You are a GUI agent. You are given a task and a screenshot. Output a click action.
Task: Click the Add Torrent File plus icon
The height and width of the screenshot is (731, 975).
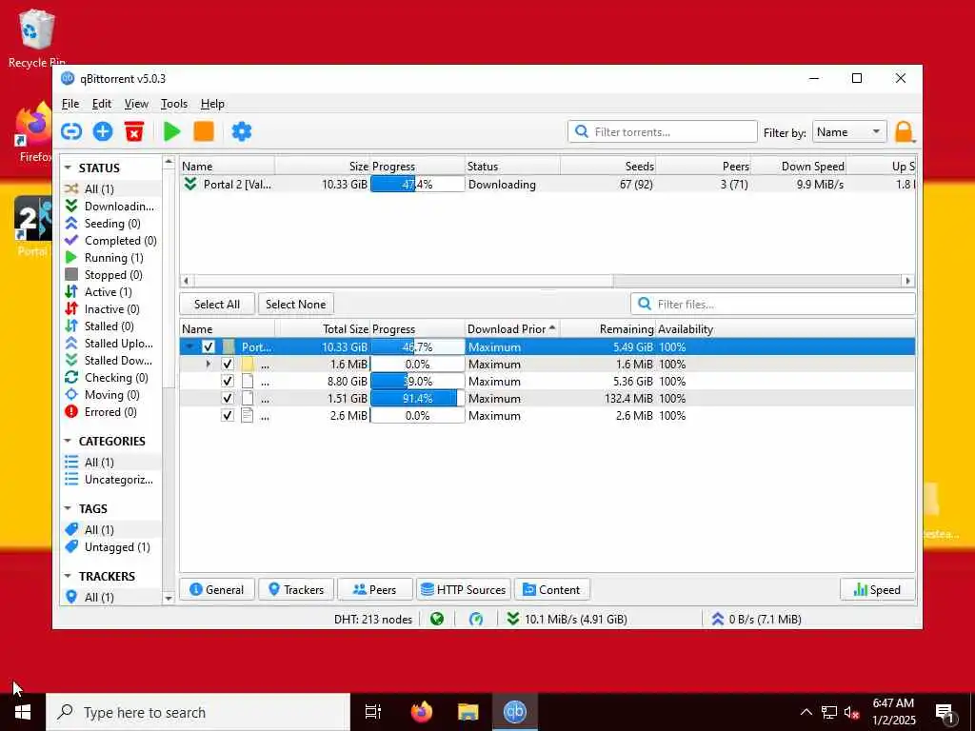pyautogui.click(x=103, y=131)
